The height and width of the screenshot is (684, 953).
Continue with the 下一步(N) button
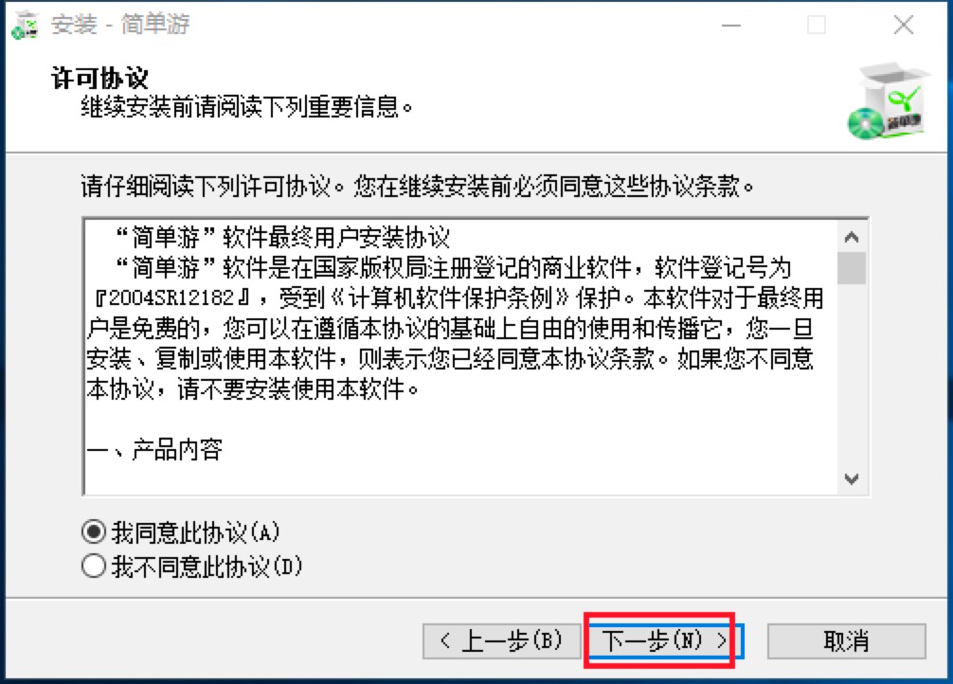[664, 640]
